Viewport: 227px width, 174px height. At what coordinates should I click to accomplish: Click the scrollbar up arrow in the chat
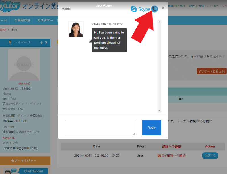(159, 22)
